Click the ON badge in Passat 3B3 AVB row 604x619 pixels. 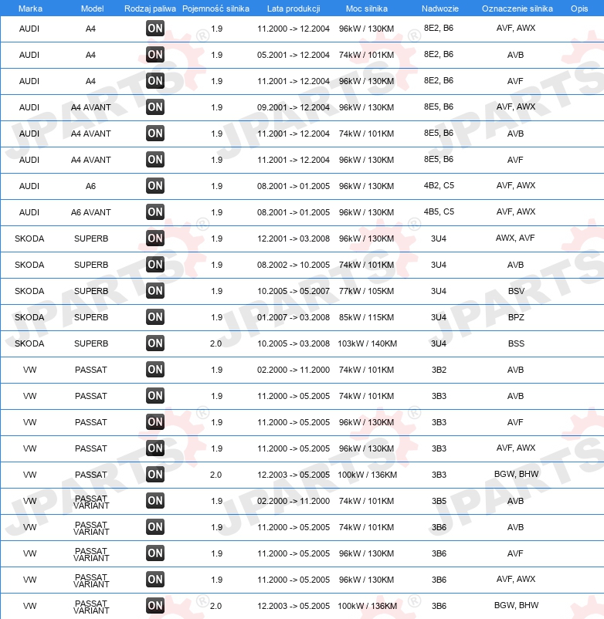click(154, 396)
